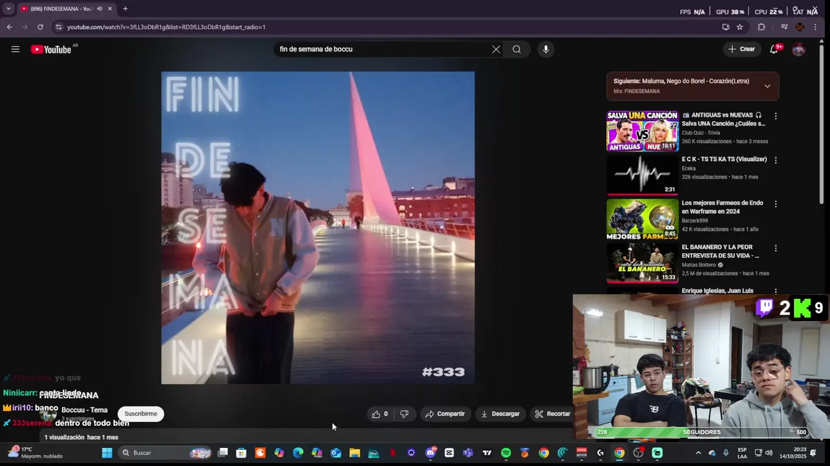Expand the Mix FINDESEMANA playlist panel
This screenshot has height=466, width=830.
point(767,86)
